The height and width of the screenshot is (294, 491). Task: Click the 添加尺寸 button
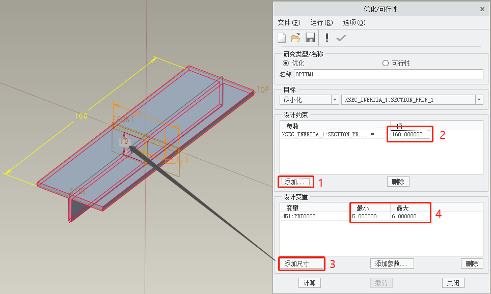coord(302,263)
